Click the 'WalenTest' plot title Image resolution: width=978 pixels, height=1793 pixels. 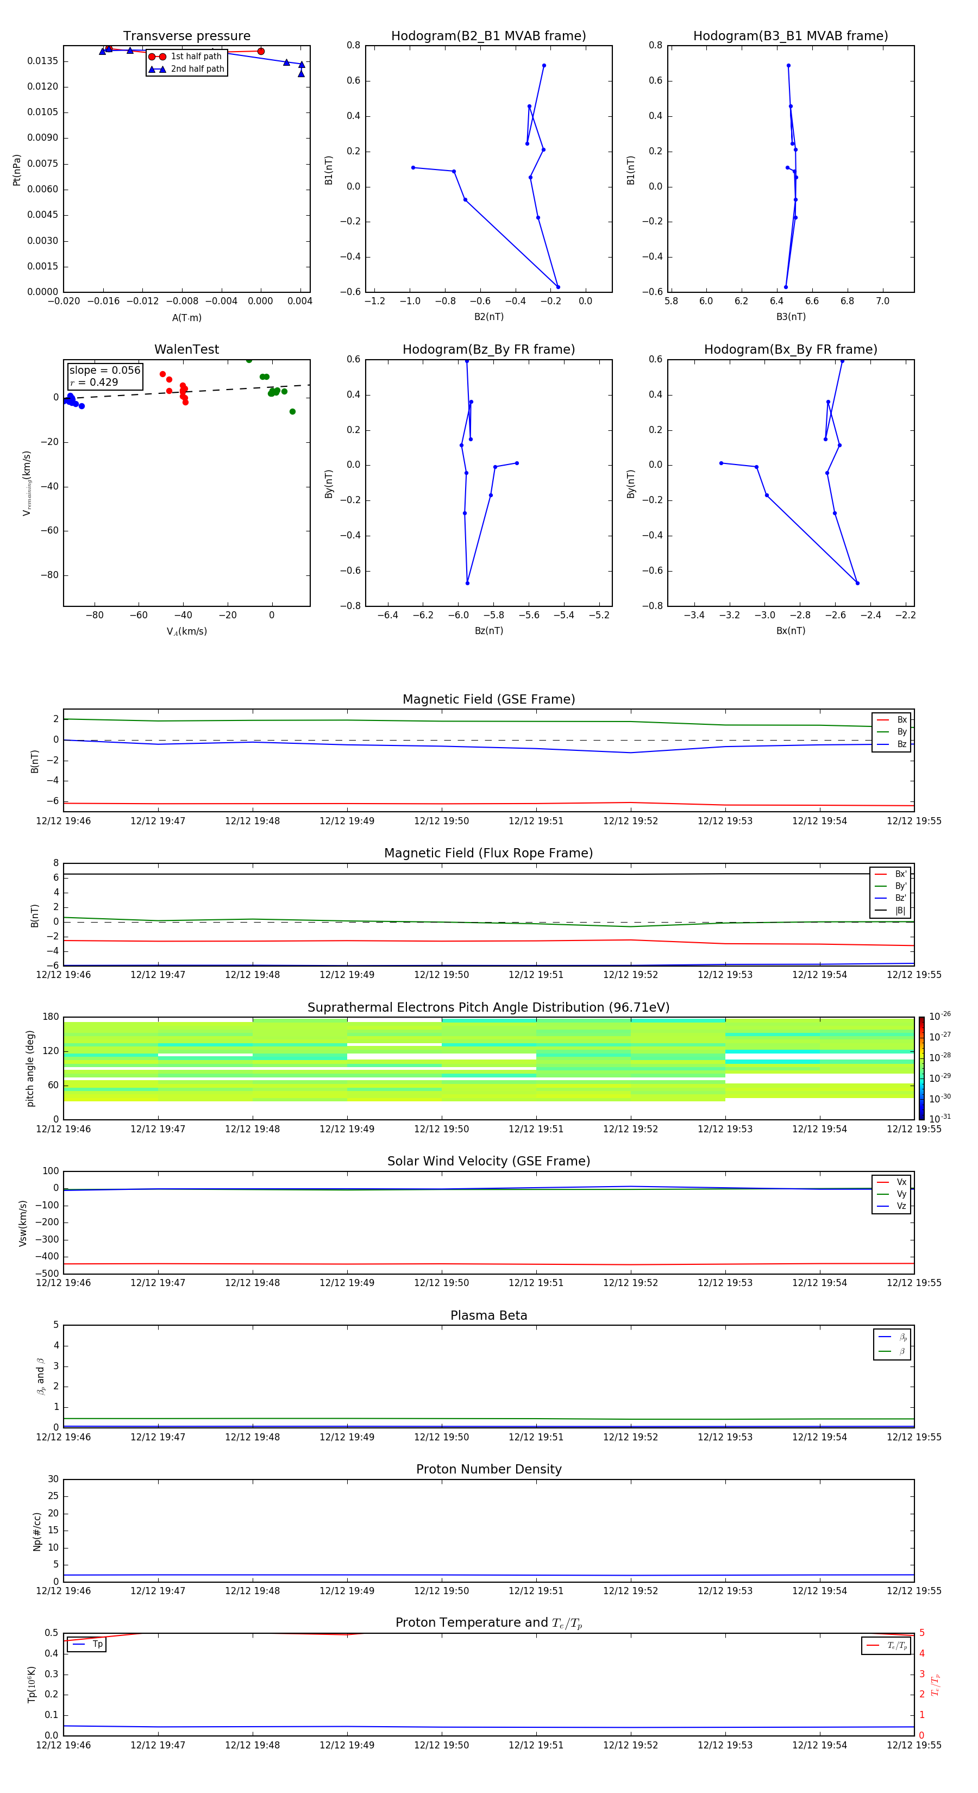coord(186,349)
